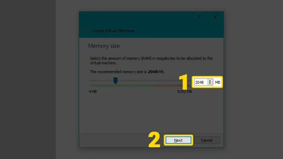
Task: Click the RAM allocation description text
Action: tap(151, 60)
